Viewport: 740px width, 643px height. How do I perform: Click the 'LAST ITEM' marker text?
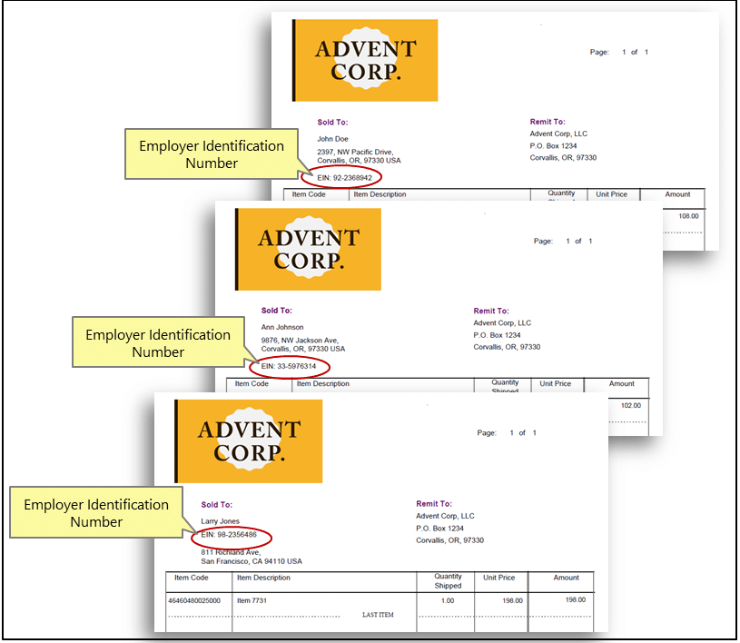[378, 615]
